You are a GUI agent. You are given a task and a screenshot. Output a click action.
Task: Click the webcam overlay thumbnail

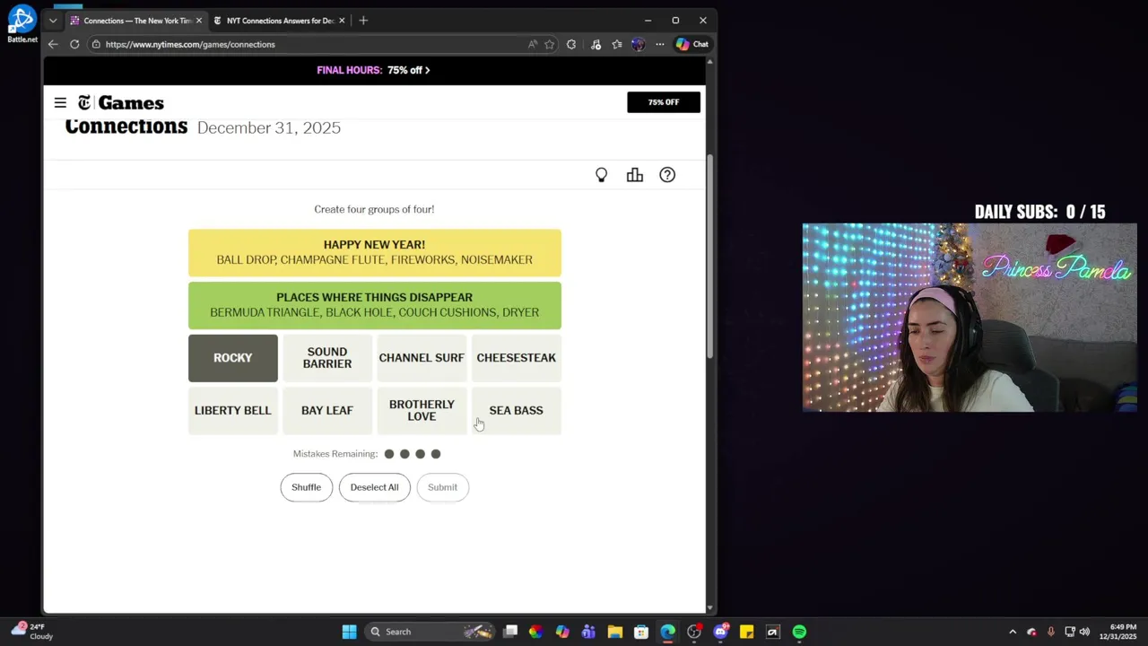[970, 318]
